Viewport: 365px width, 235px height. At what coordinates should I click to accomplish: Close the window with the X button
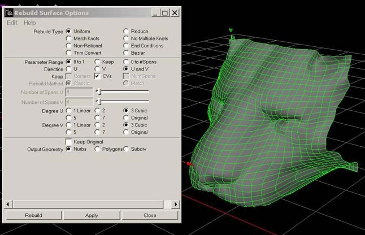click(x=175, y=13)
